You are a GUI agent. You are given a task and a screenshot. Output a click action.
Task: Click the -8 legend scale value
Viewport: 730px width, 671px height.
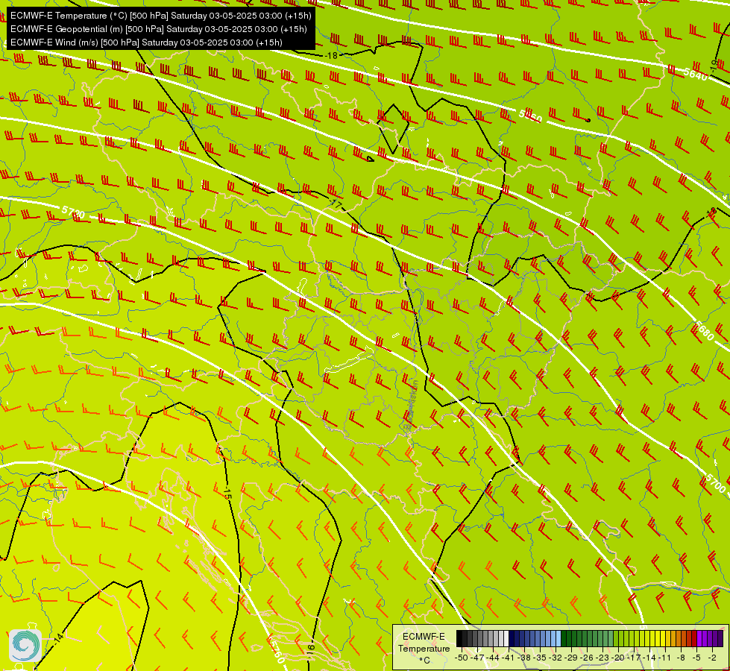coord(681,658)
